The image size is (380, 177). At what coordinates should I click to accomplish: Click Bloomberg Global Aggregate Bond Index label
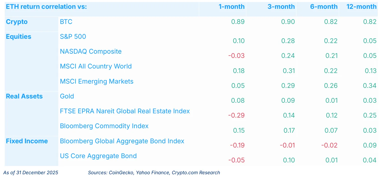[x=122, y=141]
